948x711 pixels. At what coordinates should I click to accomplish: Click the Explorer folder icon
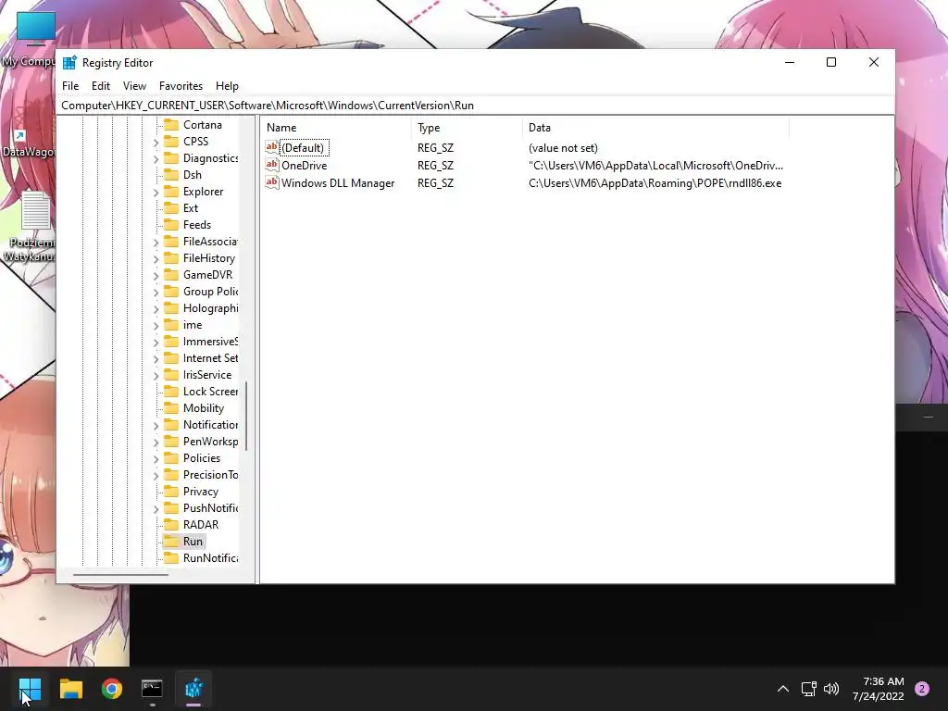pyautogui.click(x=171, y=191)
